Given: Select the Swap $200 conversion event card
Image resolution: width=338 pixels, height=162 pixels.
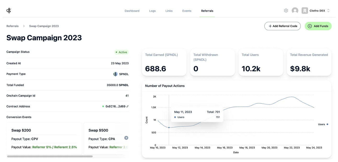Looking at the screenshot, I should click(x=44, y=139).
